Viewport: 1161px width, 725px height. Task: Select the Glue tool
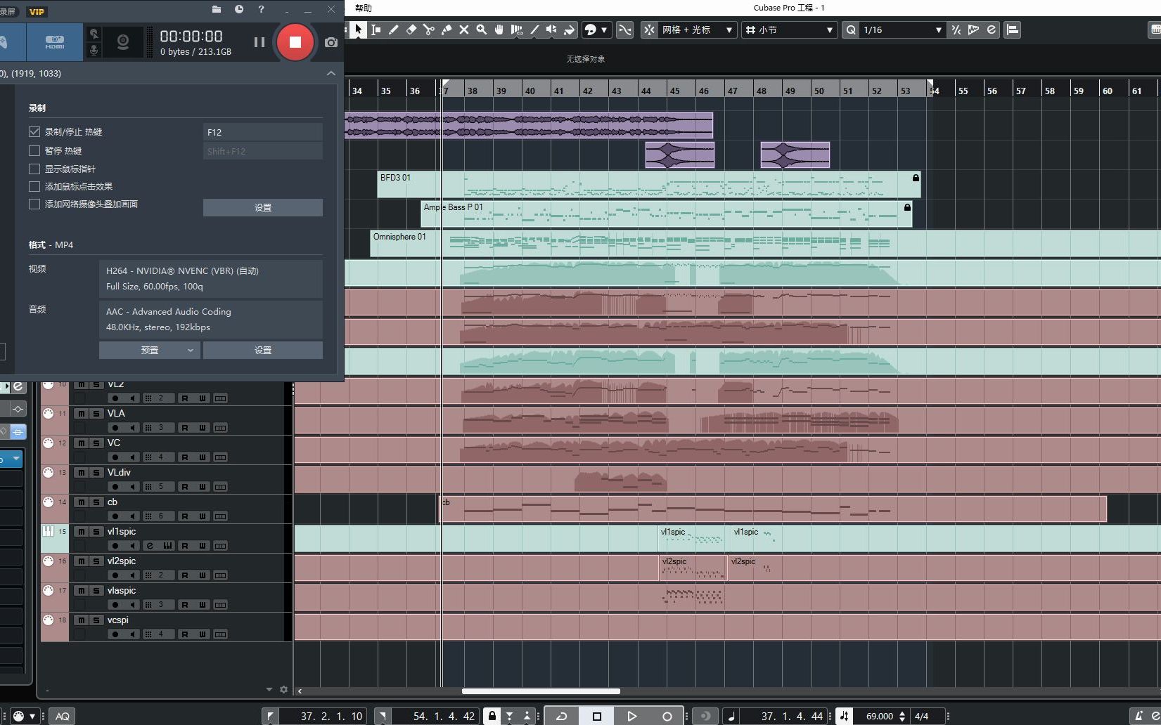click(x=447, y=30)
